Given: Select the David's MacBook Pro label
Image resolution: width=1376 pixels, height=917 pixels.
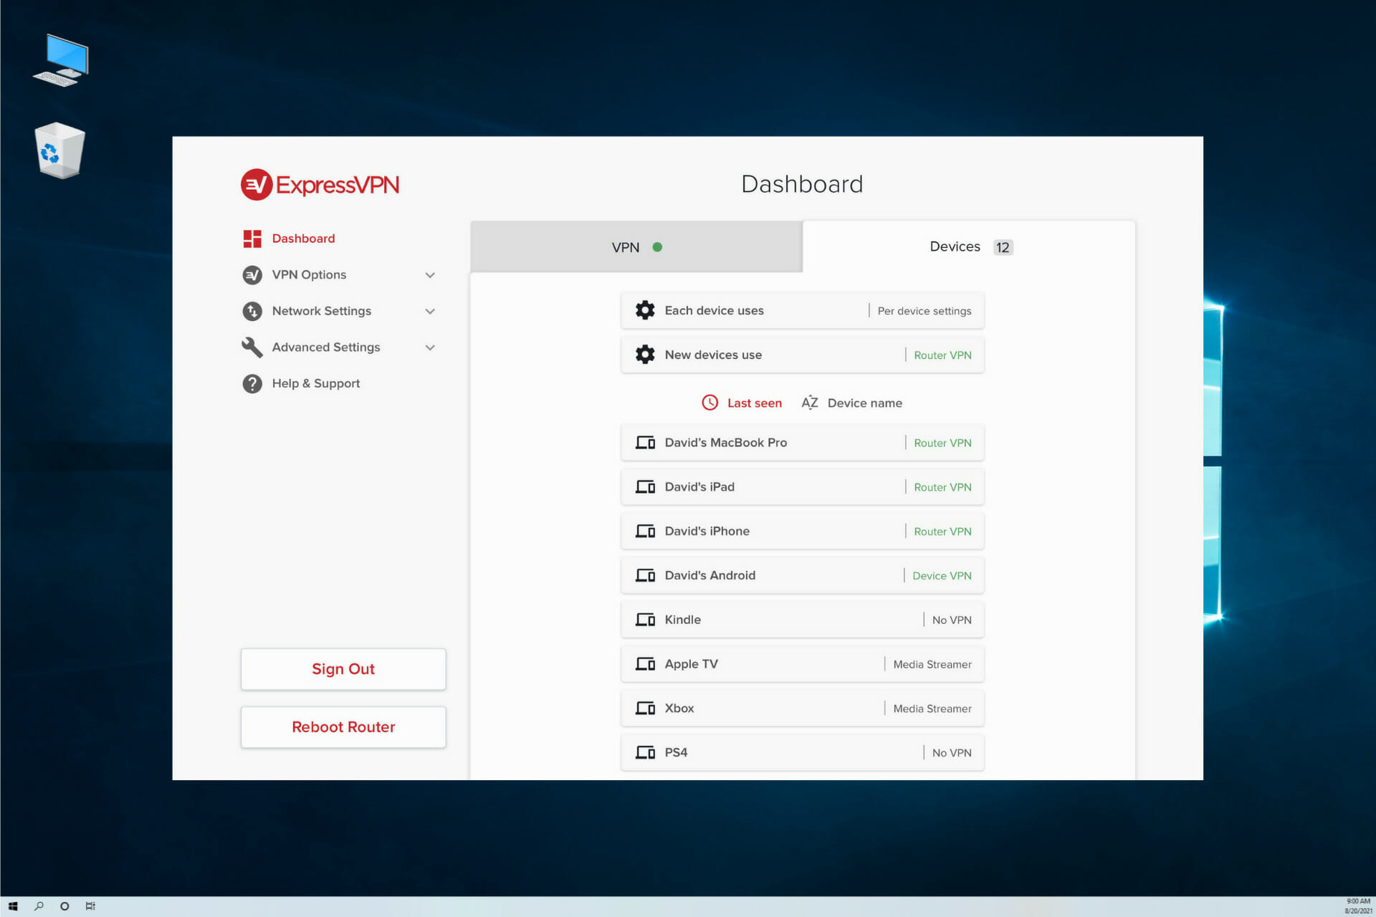Looking at the screenshot, I should tap(725, 443).
